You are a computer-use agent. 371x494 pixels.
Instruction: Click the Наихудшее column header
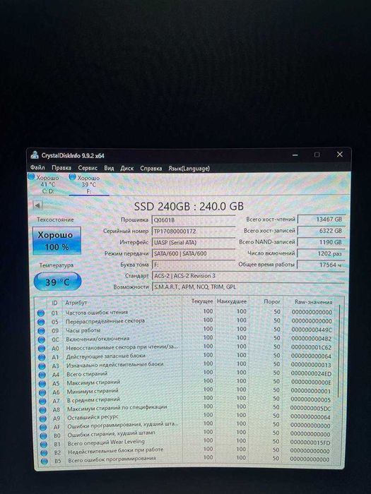coord(232,301)
